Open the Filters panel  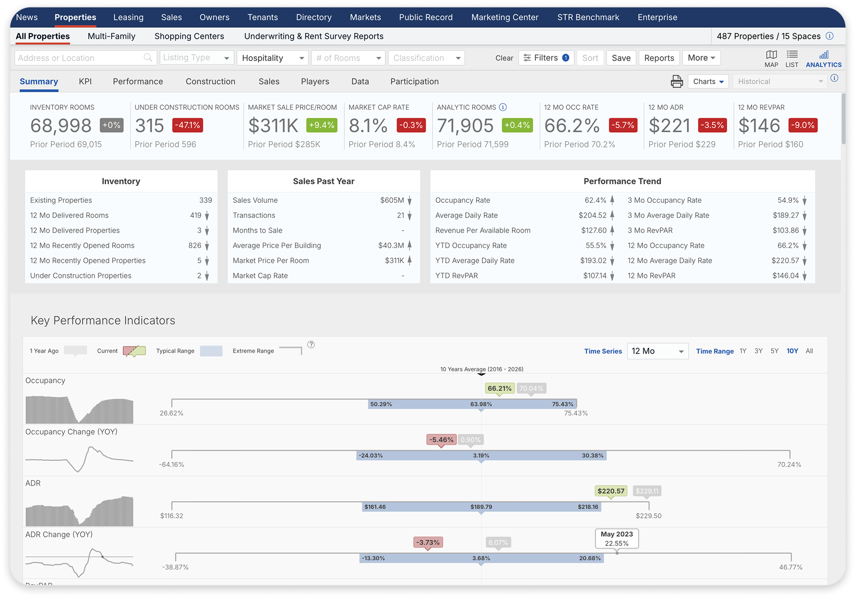tap(545, 57)
